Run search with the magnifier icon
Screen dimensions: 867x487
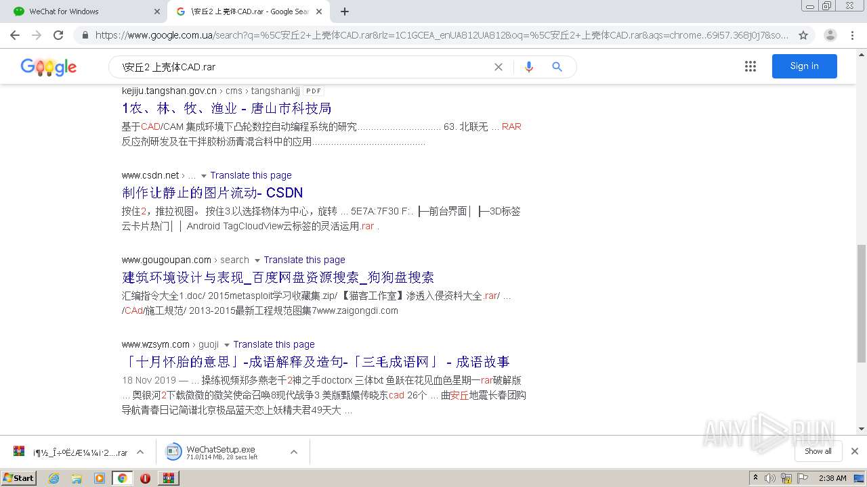click(557, 67)
